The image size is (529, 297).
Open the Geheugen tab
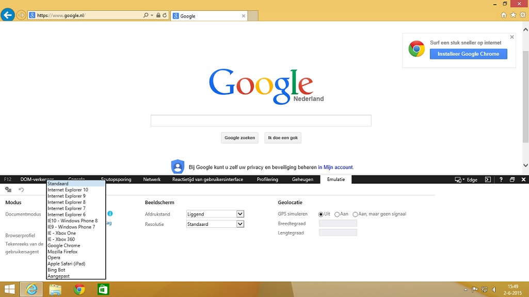point(302,179)
